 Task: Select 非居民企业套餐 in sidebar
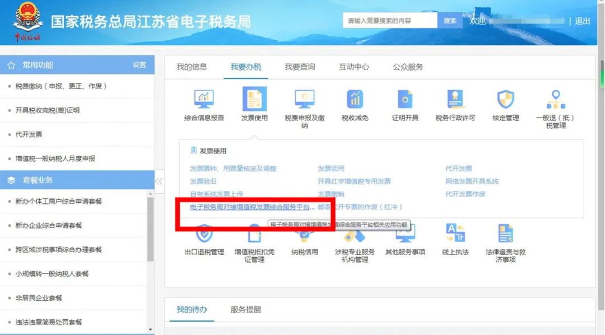click(x=39, y=298)
